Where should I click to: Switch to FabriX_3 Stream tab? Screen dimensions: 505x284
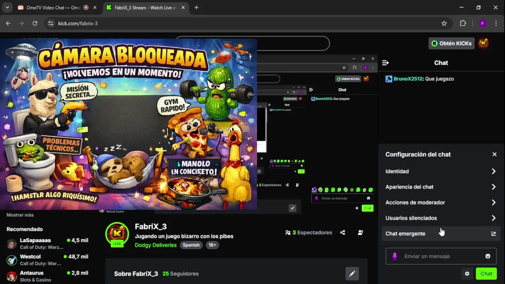point(146,7)
